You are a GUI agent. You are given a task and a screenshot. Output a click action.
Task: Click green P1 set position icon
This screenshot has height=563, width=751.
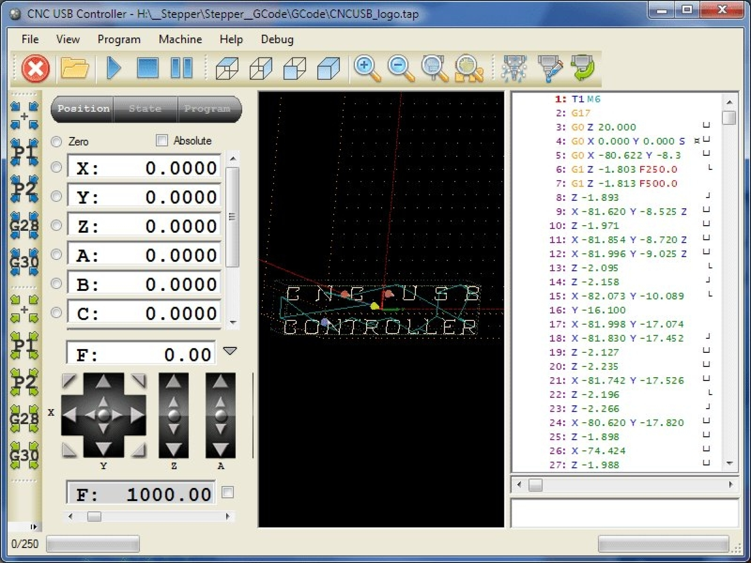click(24, 346)
